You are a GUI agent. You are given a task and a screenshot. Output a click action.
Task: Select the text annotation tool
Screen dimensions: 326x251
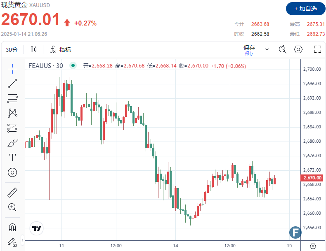pos(12,158)
